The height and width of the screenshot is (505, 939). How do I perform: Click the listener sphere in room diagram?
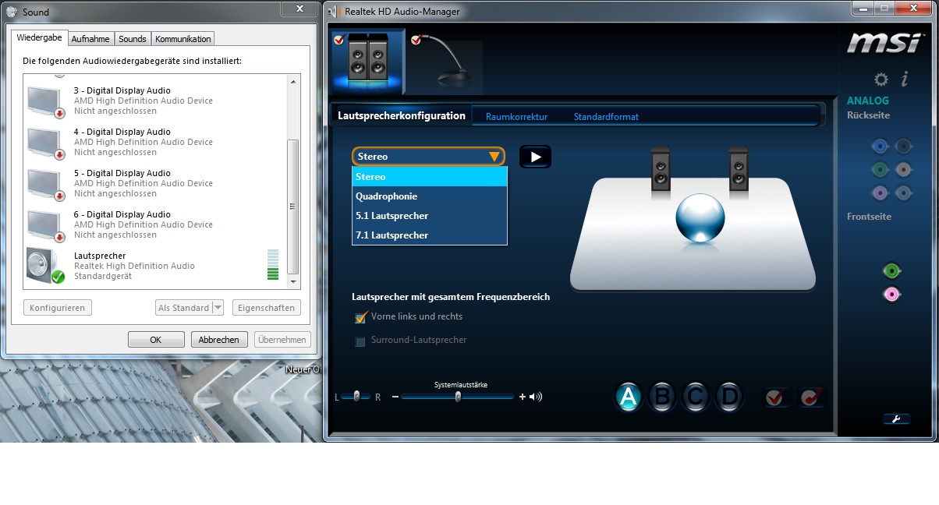coord(700,217)
